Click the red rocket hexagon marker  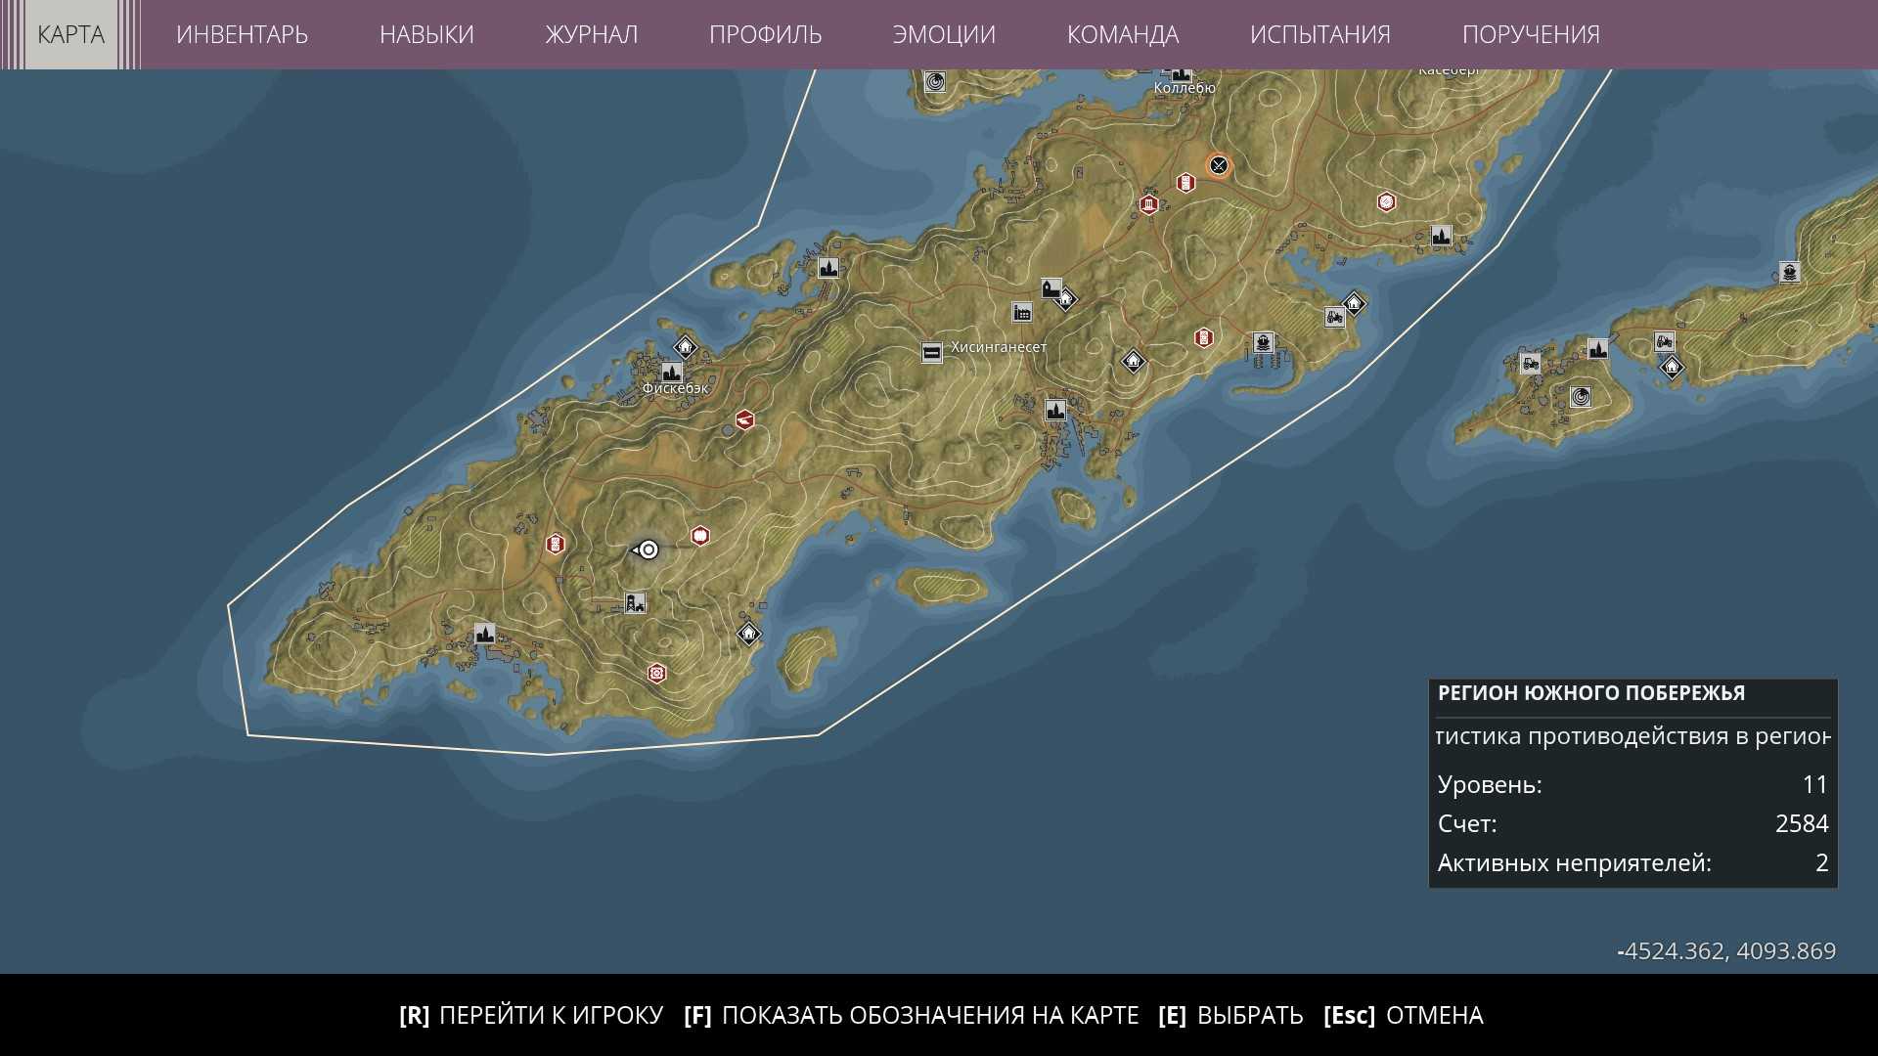tap(745, 420)
